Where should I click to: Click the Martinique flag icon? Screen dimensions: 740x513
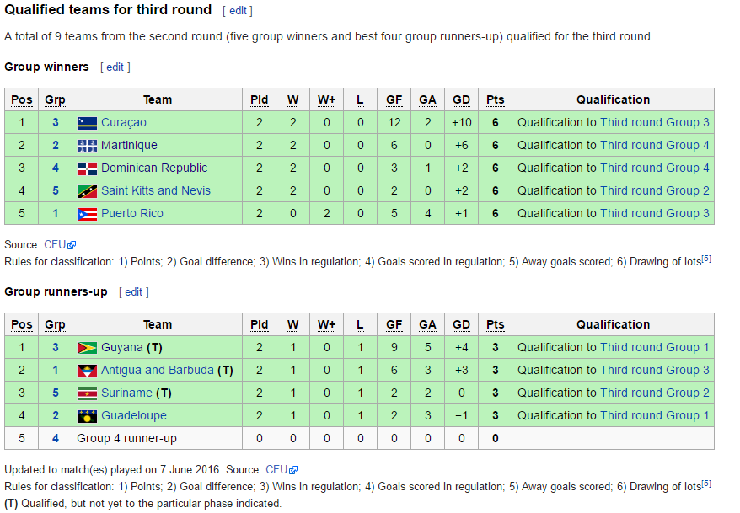tap(87, 146)
